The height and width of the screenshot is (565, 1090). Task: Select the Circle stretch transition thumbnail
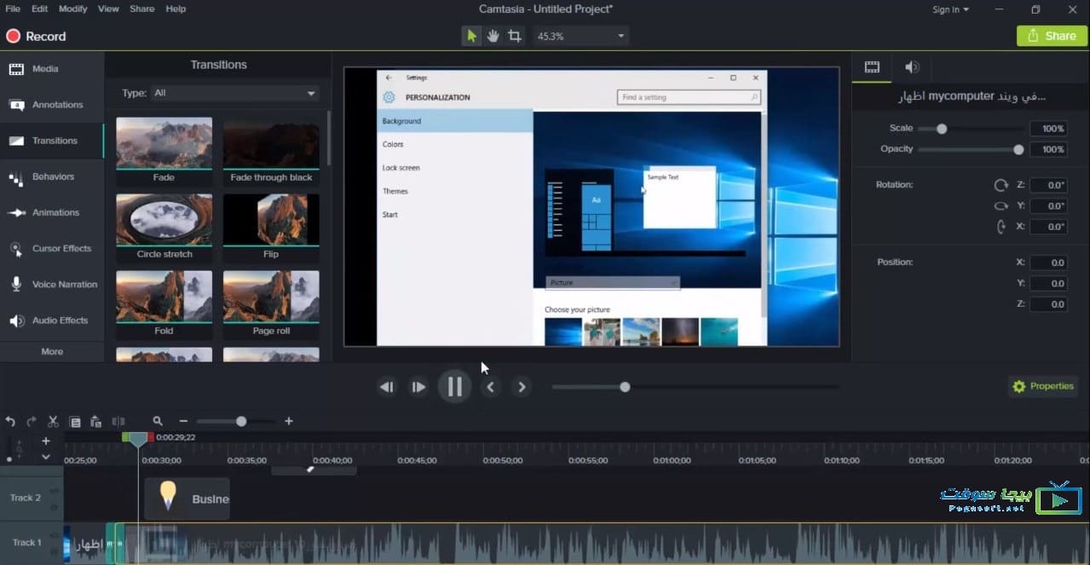[164, 218]
